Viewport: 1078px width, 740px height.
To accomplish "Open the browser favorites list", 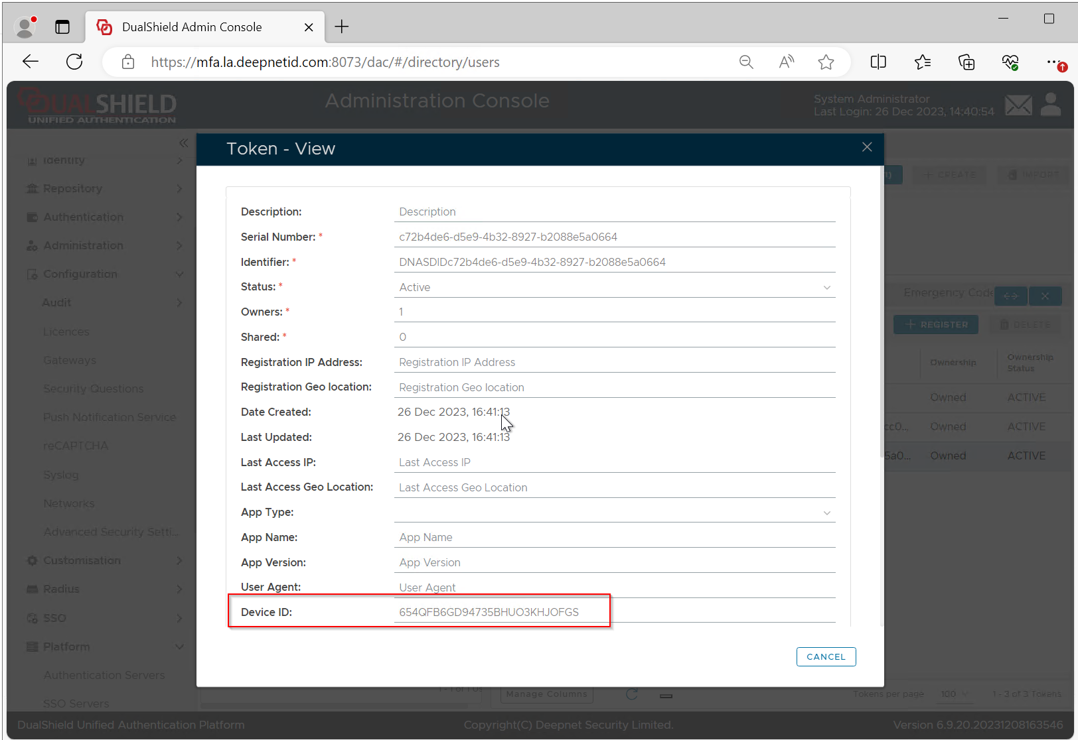I will coord(922,62).
